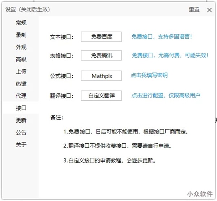Click the 翻译接口 label

point(61,96)
